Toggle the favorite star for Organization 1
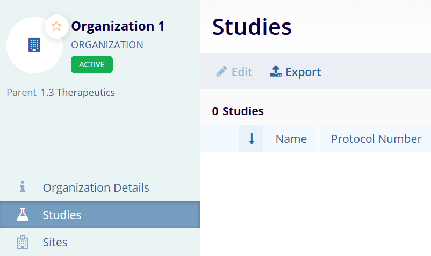The width and height of the screenshot is (431, 256). [56, 26]
